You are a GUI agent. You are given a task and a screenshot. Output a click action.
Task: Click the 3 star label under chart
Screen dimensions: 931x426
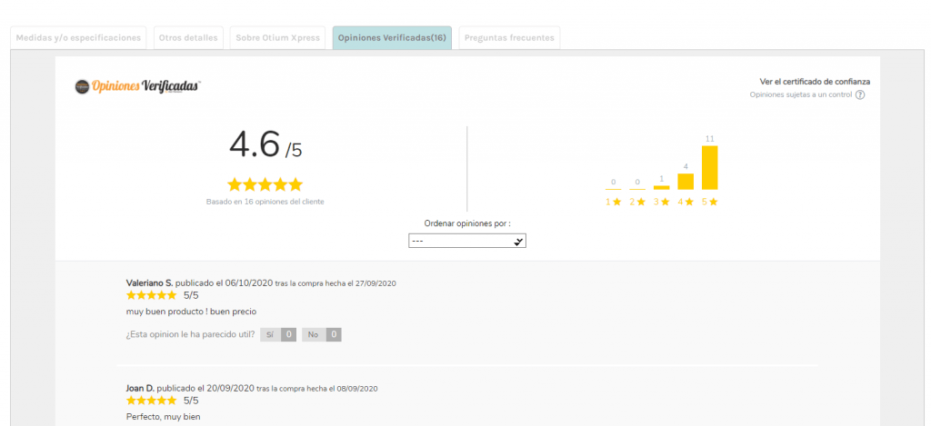(x=662, y=202)
